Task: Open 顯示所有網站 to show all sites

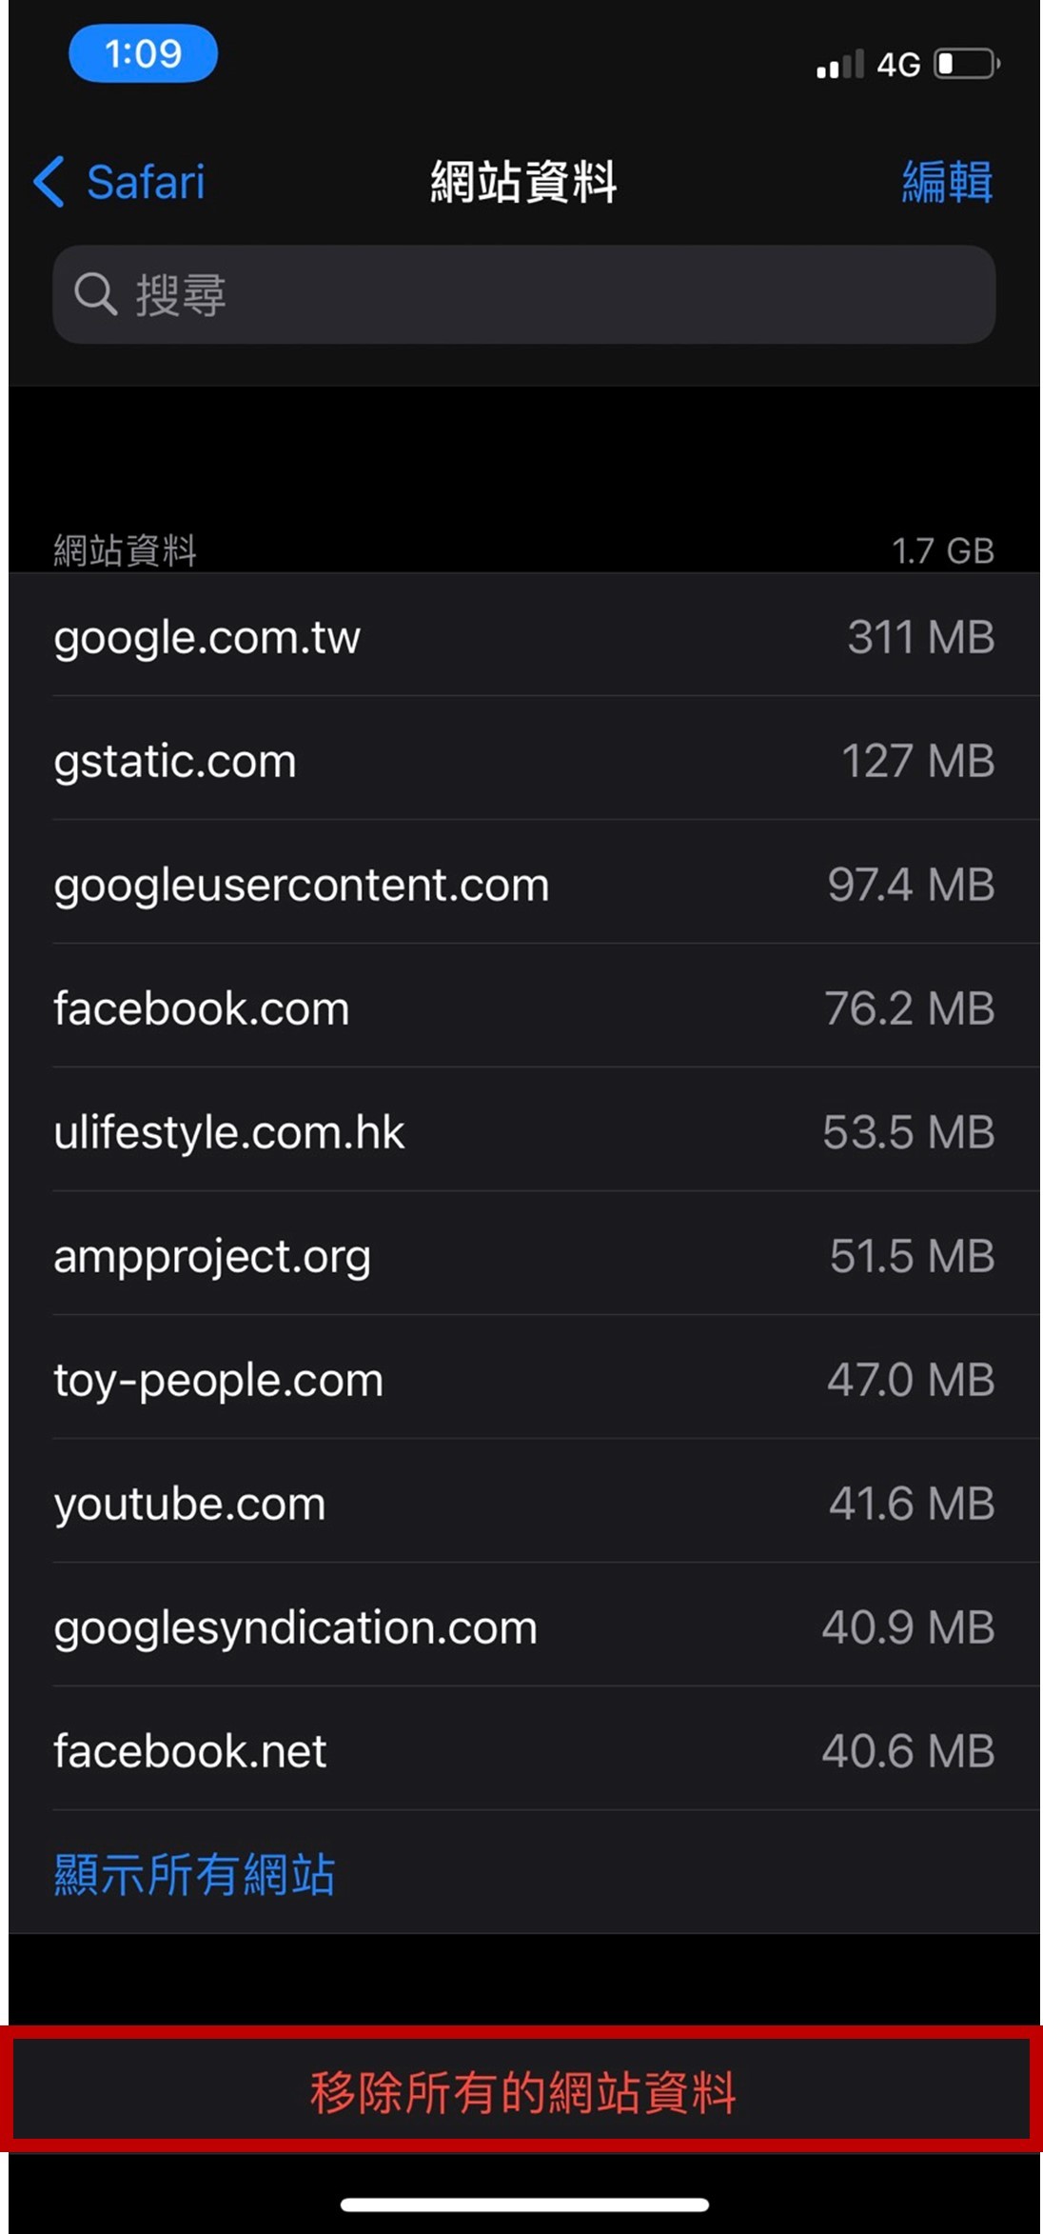Action: point(195,1874)
